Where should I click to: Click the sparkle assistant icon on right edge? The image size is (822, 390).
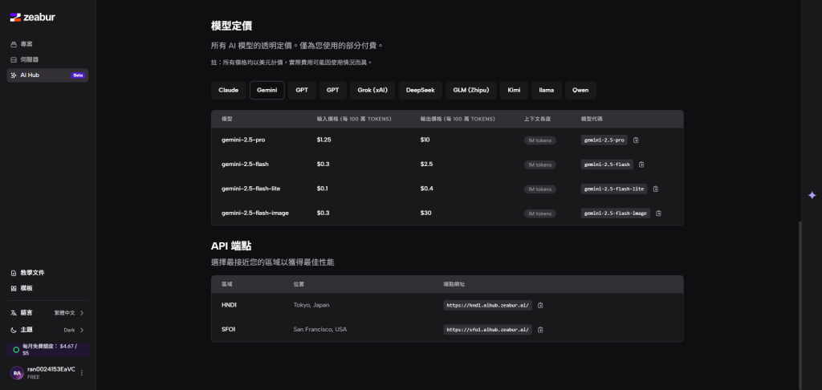tap(812, 196)
